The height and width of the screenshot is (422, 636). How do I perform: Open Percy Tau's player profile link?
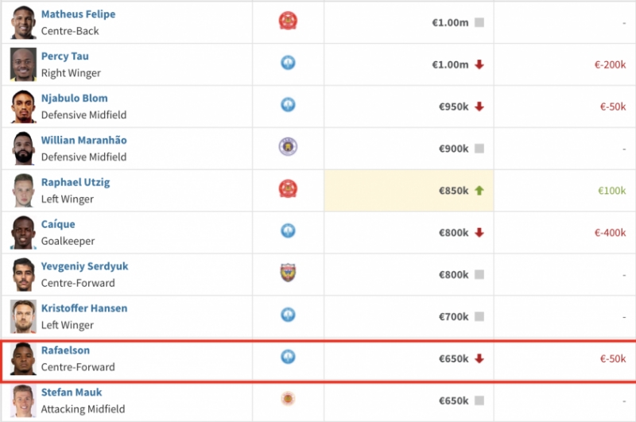65,56
